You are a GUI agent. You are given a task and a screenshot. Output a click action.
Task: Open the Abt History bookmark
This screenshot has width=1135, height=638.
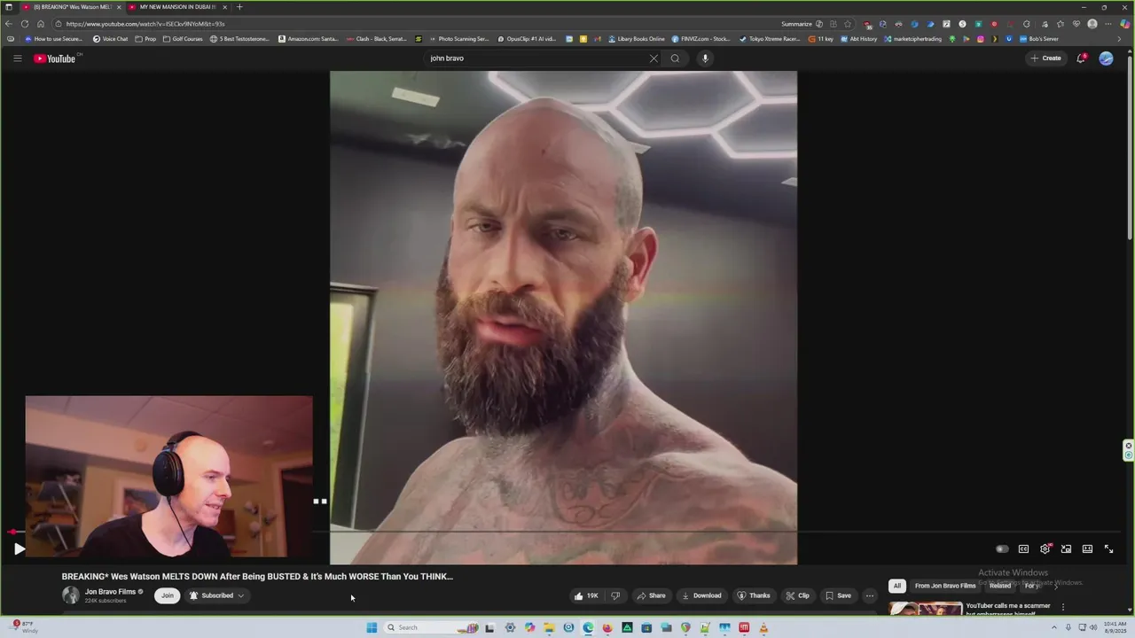tap(857, 39)
